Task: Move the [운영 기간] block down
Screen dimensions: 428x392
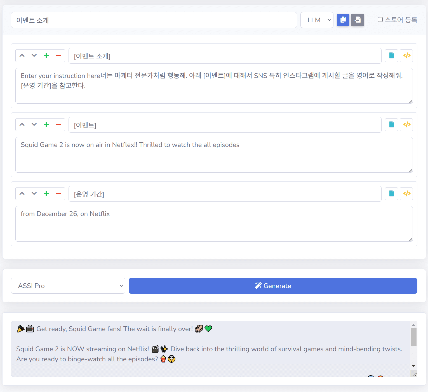Action: [x=34, y=194]
